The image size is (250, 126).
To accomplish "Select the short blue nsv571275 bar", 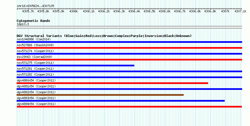I will (75, 66).
